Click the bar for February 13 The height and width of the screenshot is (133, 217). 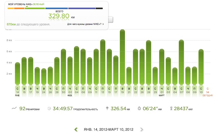103,62
